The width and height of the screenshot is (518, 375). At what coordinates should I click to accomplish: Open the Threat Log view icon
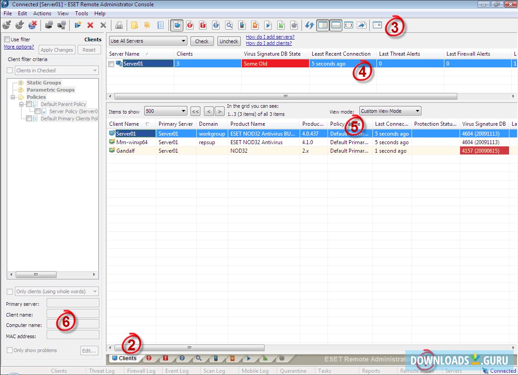(x=190, y=26)
